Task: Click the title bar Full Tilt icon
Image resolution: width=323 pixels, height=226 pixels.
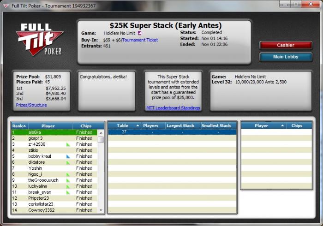Action: coord(6,6)
